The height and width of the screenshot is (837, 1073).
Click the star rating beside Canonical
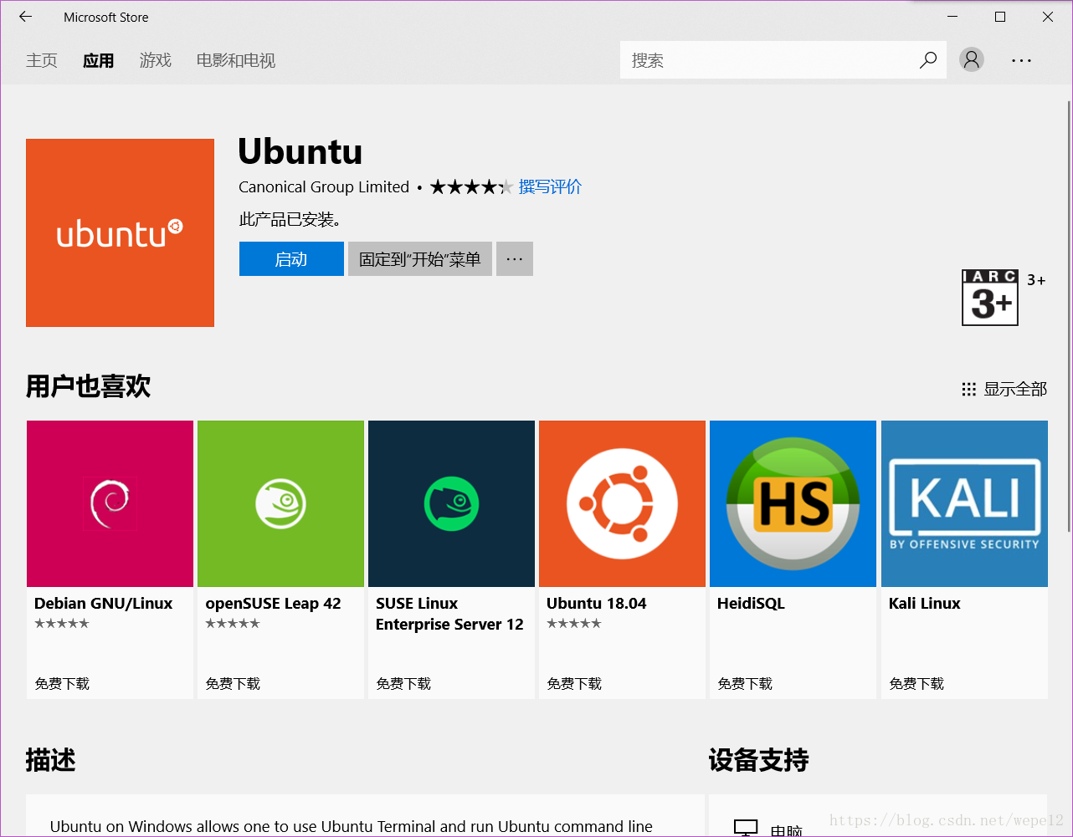pos(471,187)
